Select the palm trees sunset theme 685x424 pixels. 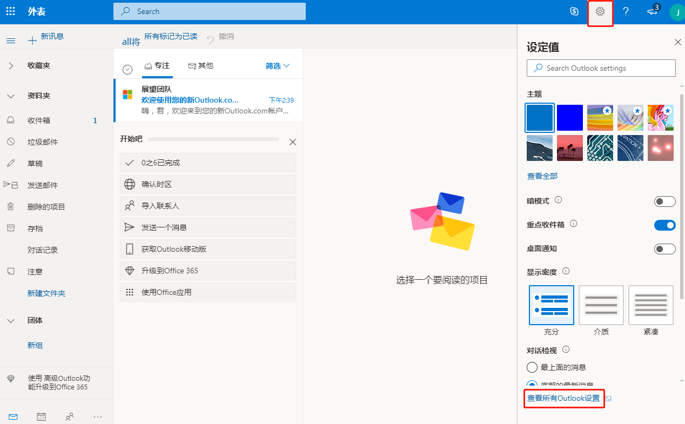pos(570,148)
